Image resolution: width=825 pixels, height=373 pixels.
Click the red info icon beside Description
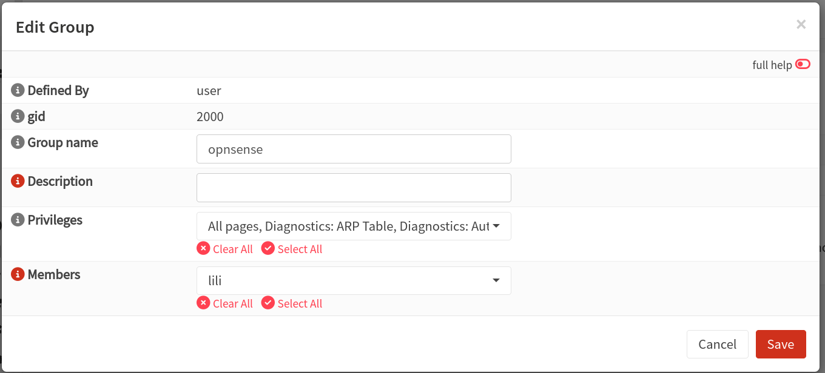tap(16, 180)
